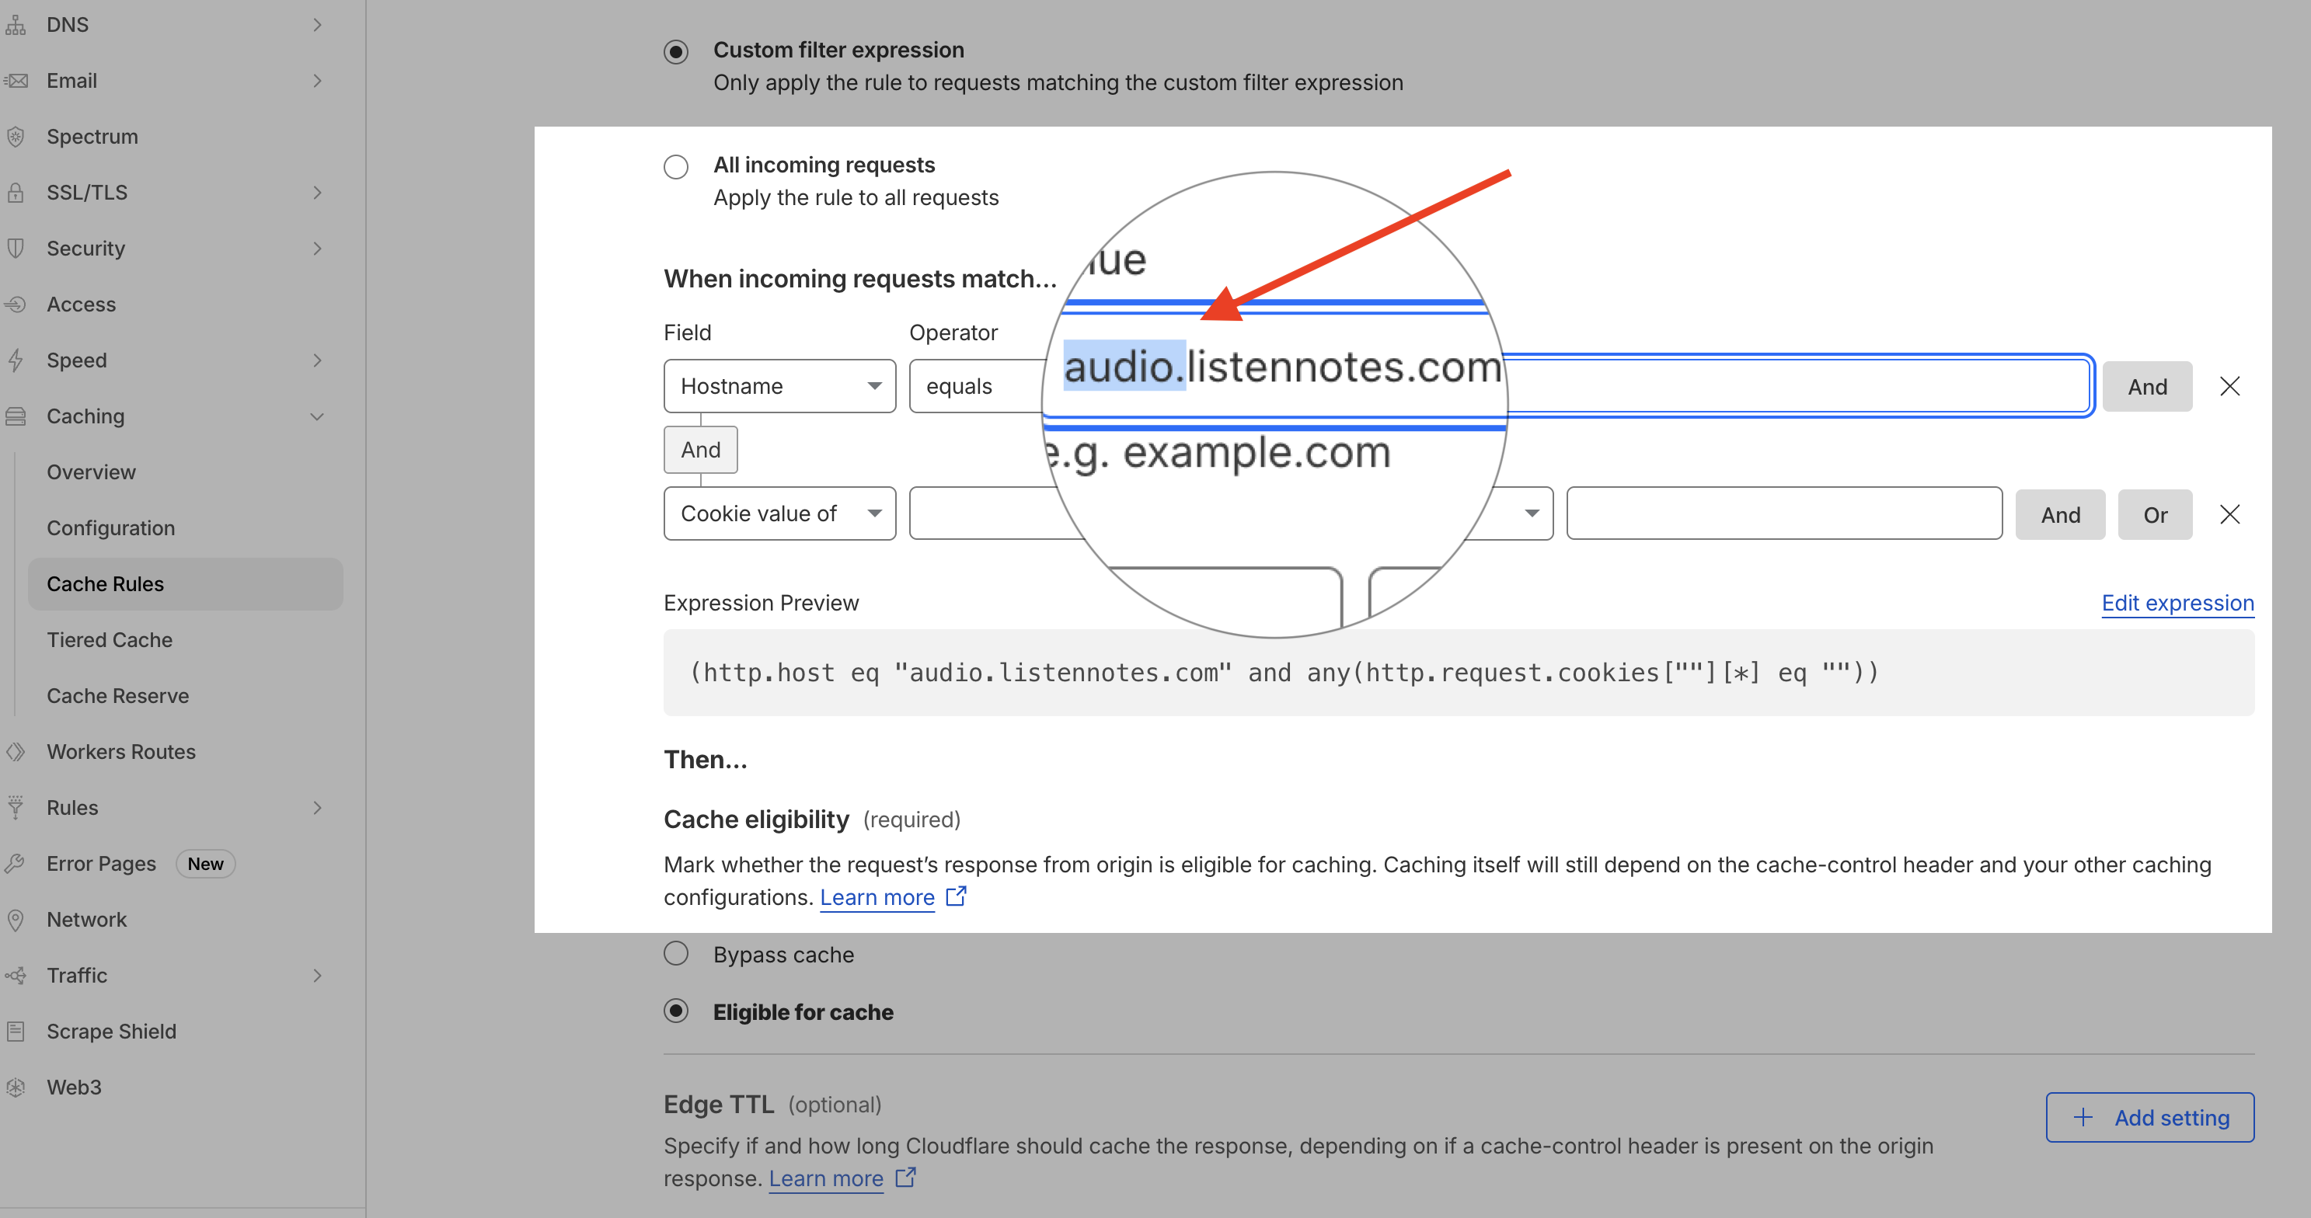
Task: Open the Hostname field dropdown
Action: tap(779, 385)
